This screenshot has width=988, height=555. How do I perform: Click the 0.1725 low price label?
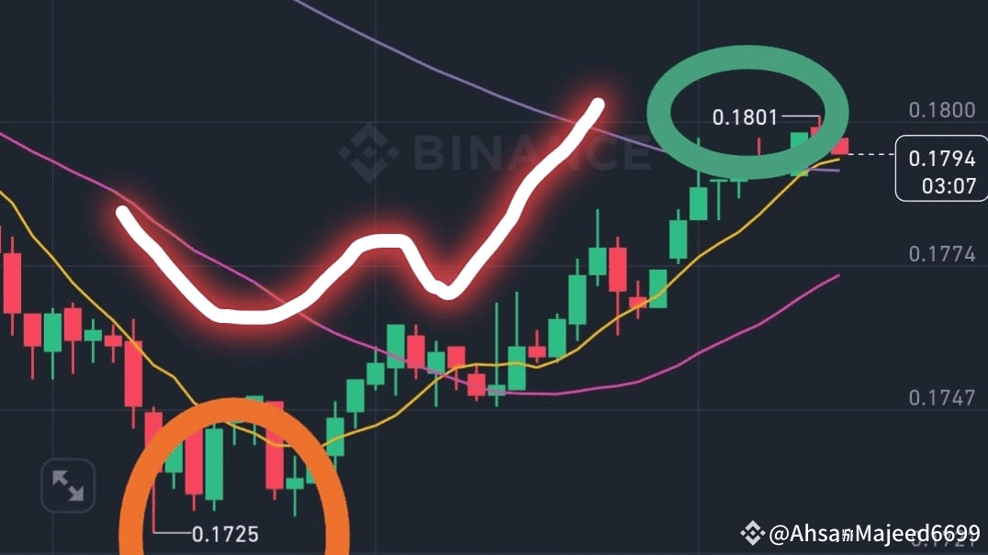click(x=225, y=534)
